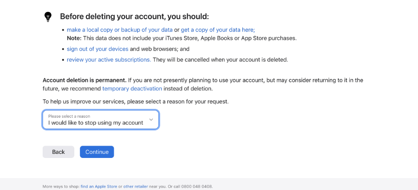Open the chevron arrow in reason selector
The image size is (418, 190).
(151, 120)
